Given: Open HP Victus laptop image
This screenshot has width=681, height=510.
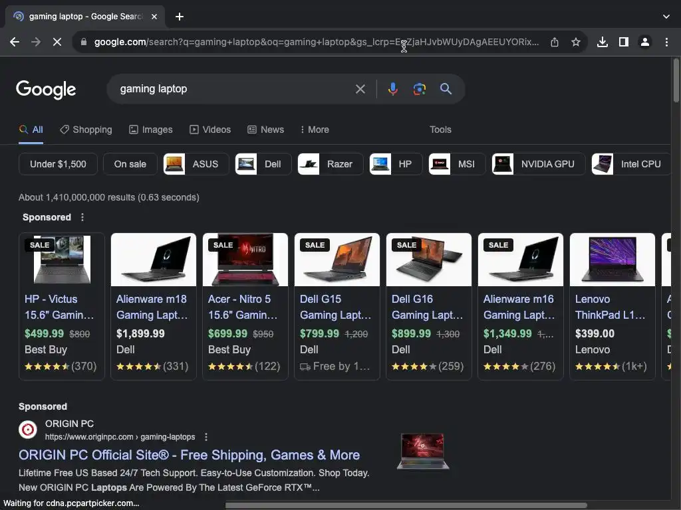Looking at the screenshot, I should tap(62, 260).
